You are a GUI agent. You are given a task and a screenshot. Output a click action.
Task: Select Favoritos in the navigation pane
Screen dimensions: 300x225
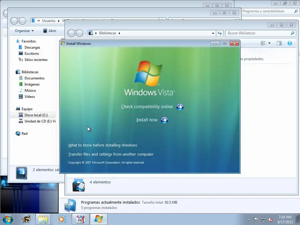(x=28, y=41)
